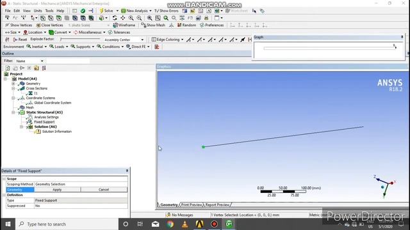Click Cancel in Geometry row

[x=104, y=190]
